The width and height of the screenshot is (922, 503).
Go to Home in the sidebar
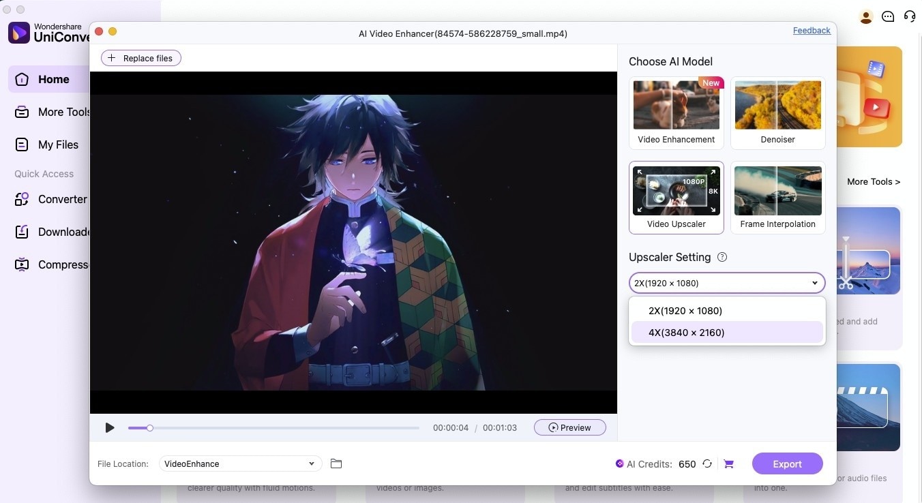[49, 80]
